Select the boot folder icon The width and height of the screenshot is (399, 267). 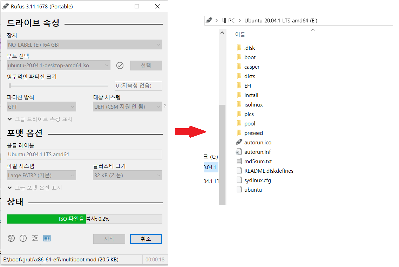(x=239, y=57)
